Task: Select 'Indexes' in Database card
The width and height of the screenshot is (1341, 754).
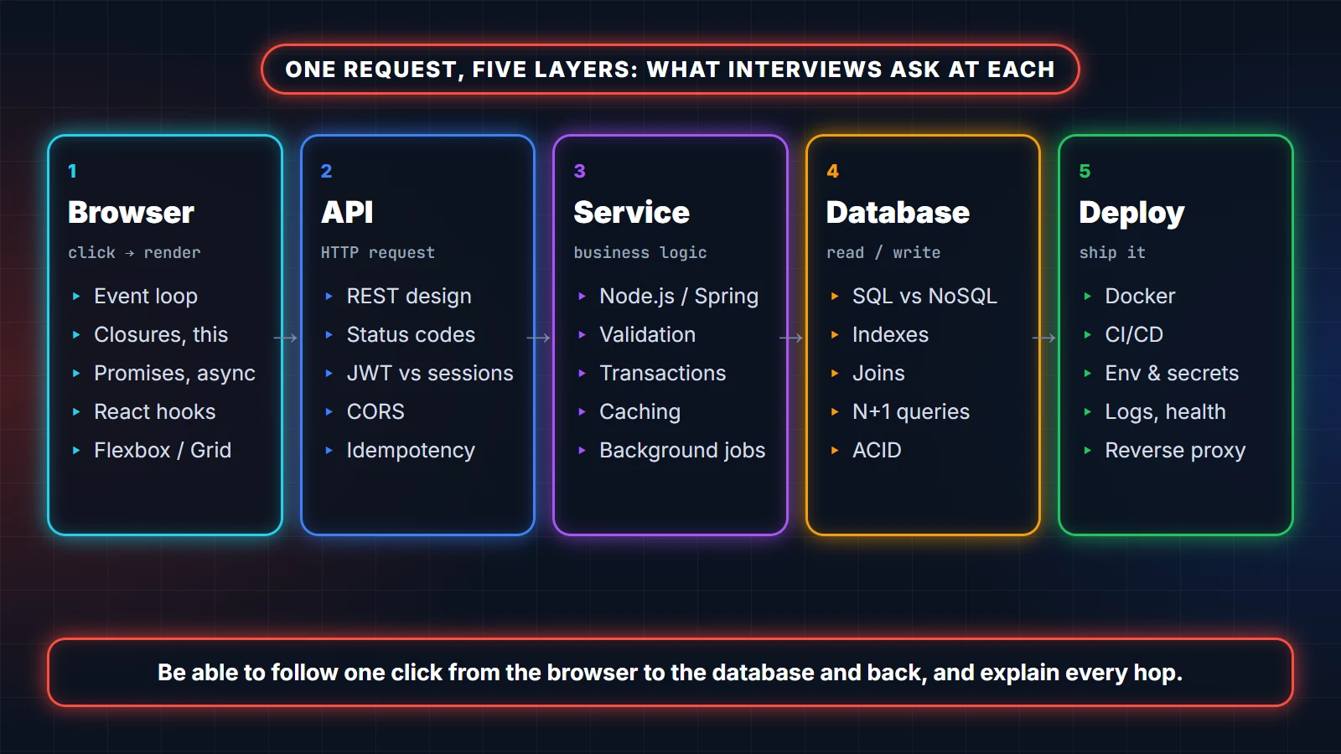Action: point(890,334)
